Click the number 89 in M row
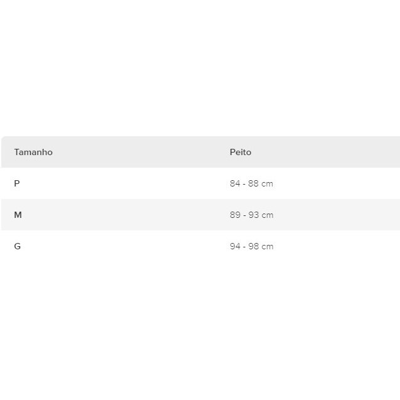400x400 pixels. [x=235, y=215]
